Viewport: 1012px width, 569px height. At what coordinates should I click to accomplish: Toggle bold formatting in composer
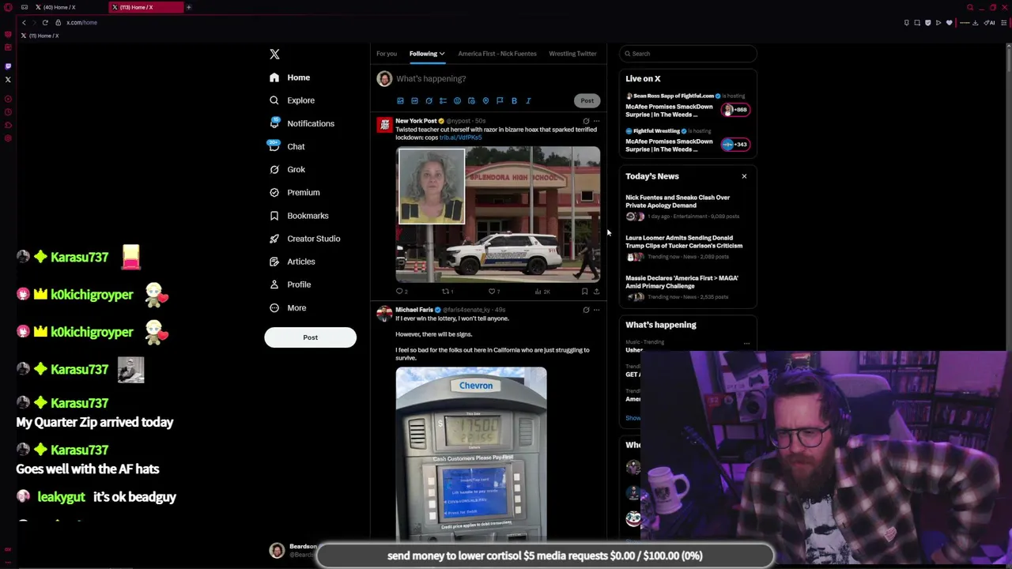coord(514,101)
